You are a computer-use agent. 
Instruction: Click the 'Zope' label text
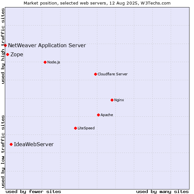tap(17, 55)
